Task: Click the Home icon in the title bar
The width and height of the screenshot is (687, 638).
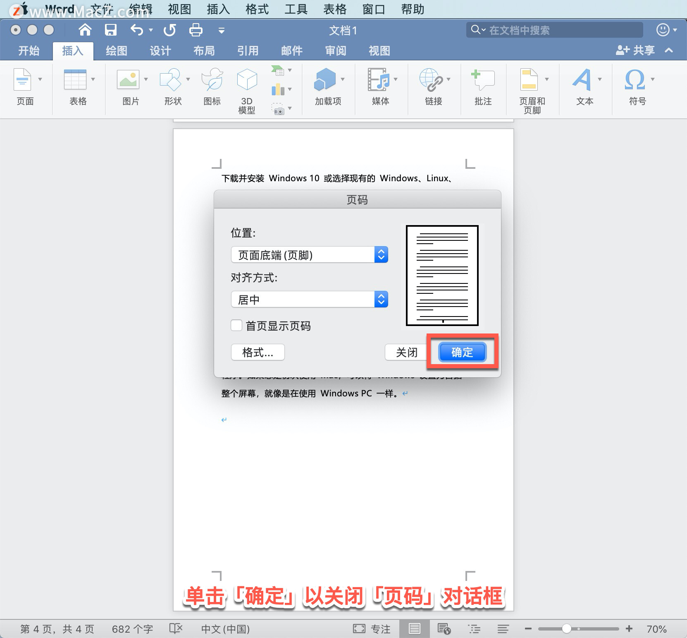Action: 85,30
